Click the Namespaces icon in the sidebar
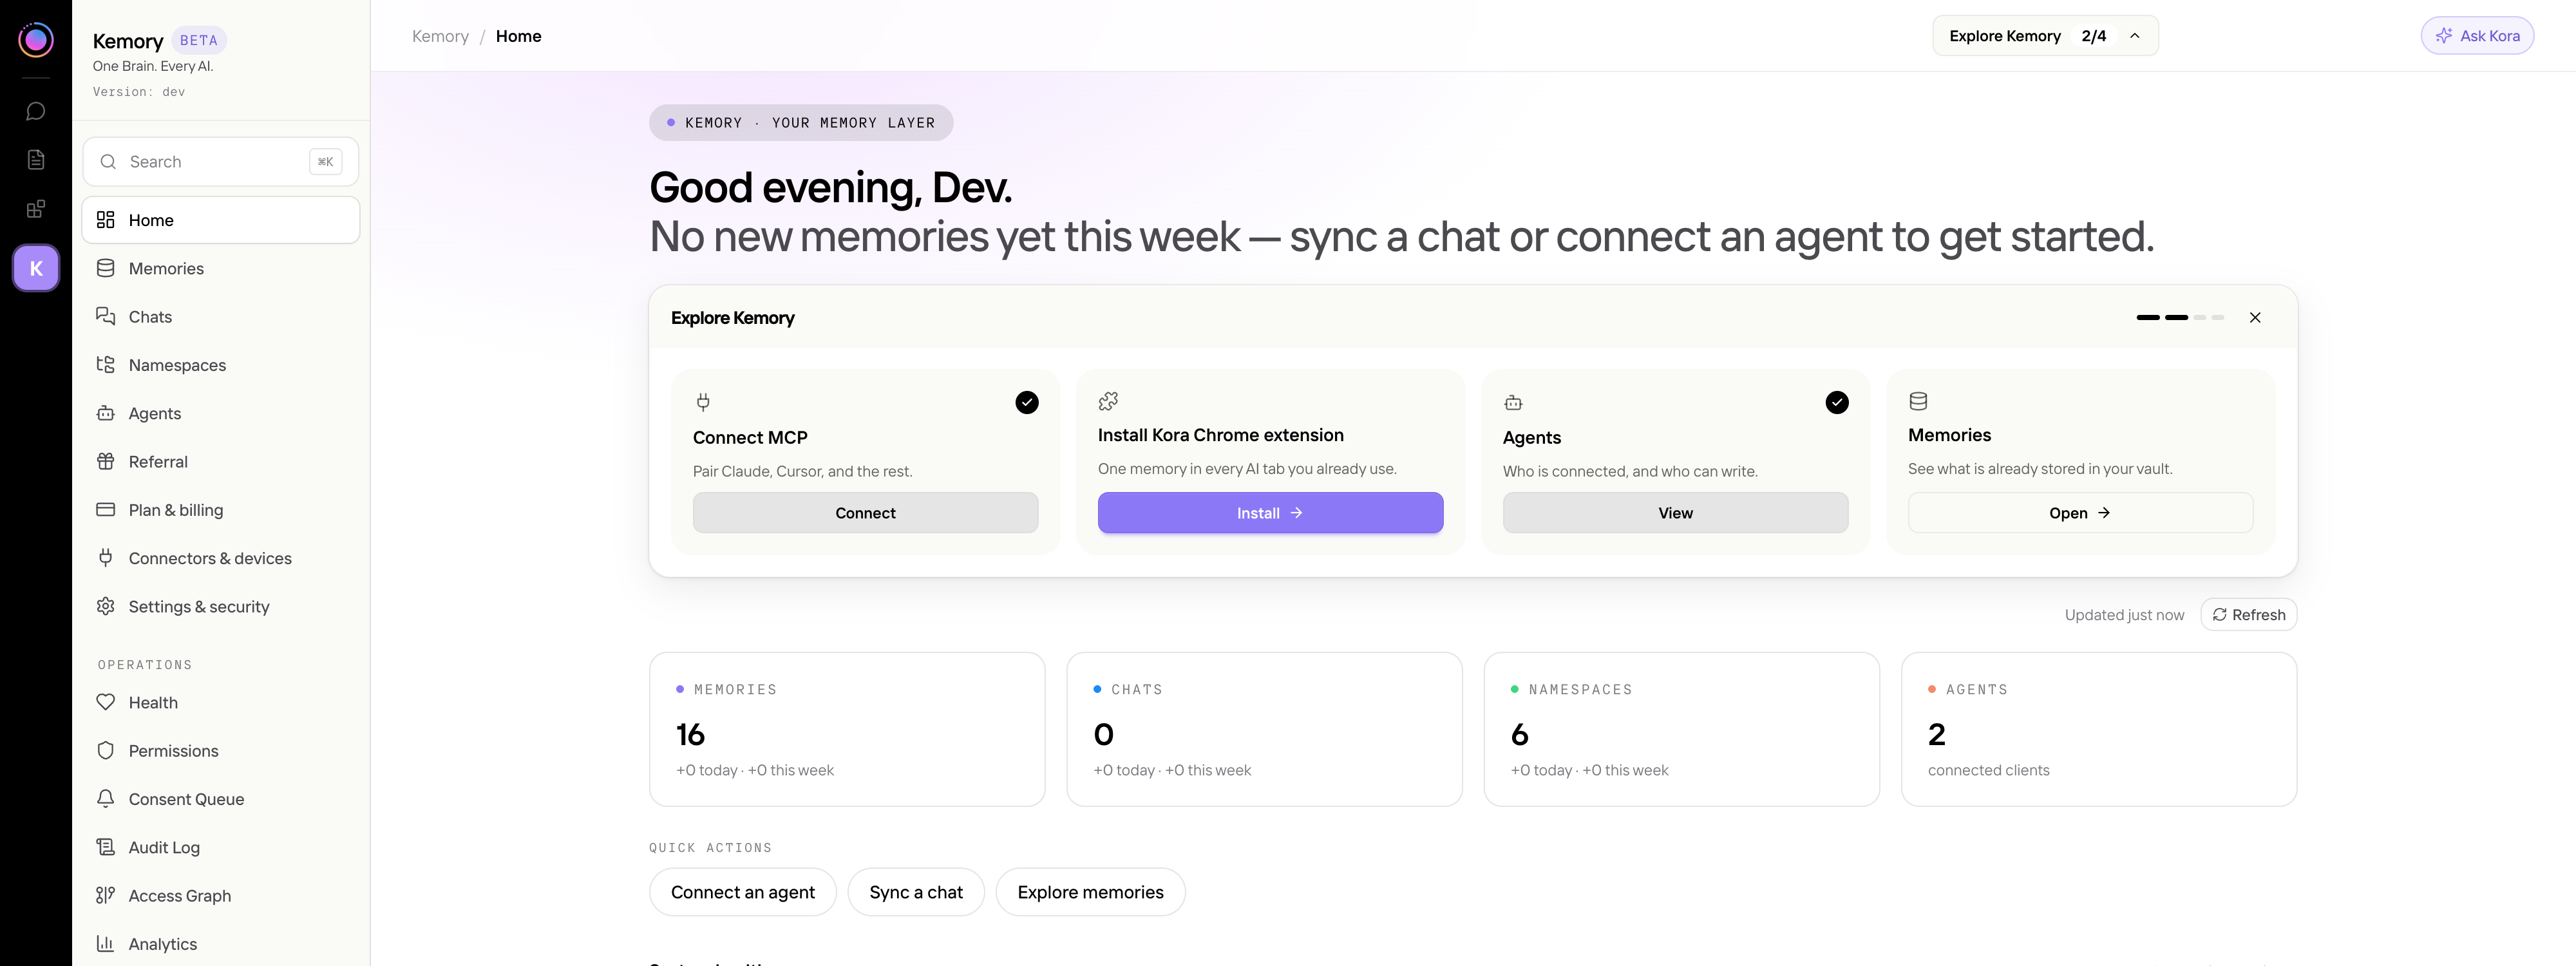Screen dimensions: 2576x966 105,365
